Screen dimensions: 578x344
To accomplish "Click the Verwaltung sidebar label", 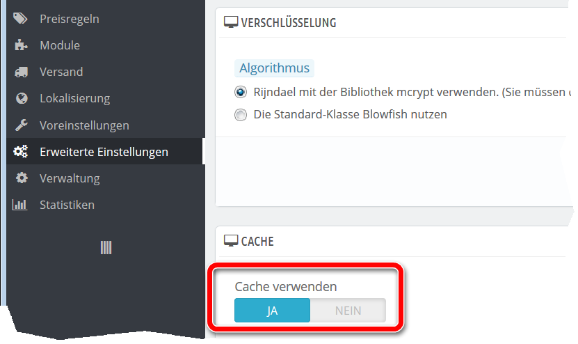I will coord(70,178).
